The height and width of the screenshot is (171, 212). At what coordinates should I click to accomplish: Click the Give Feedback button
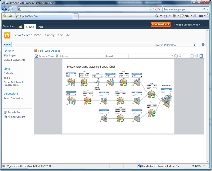[x=160, y=24]
